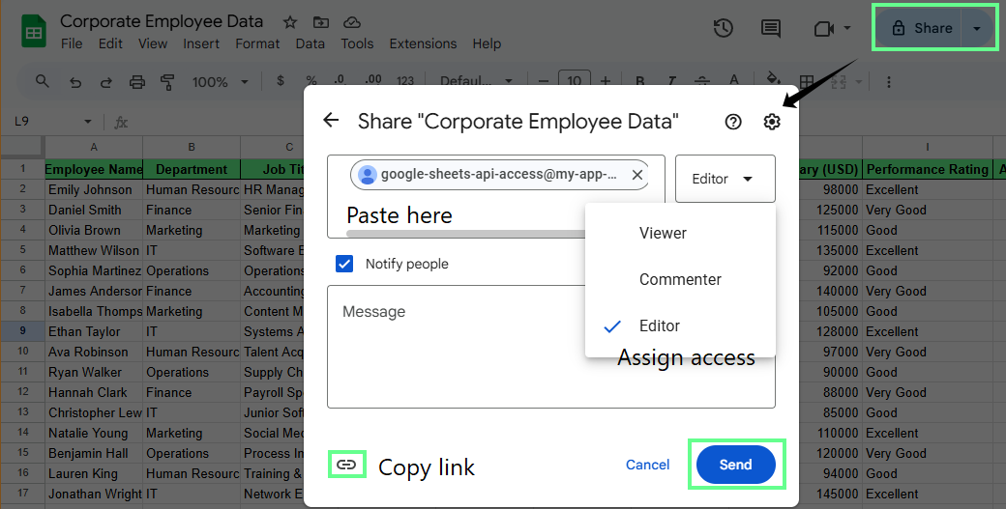The height and width of the screenshot is (509, 1006).
Task: Open more number formats 123
Action: click(405, 81)
